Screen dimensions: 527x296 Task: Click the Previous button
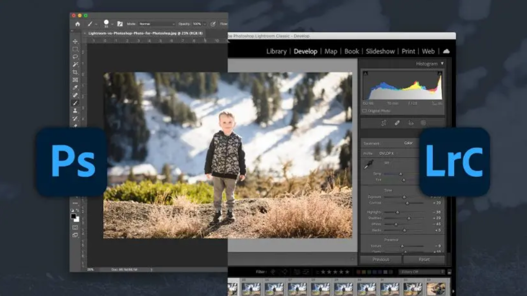381,260
